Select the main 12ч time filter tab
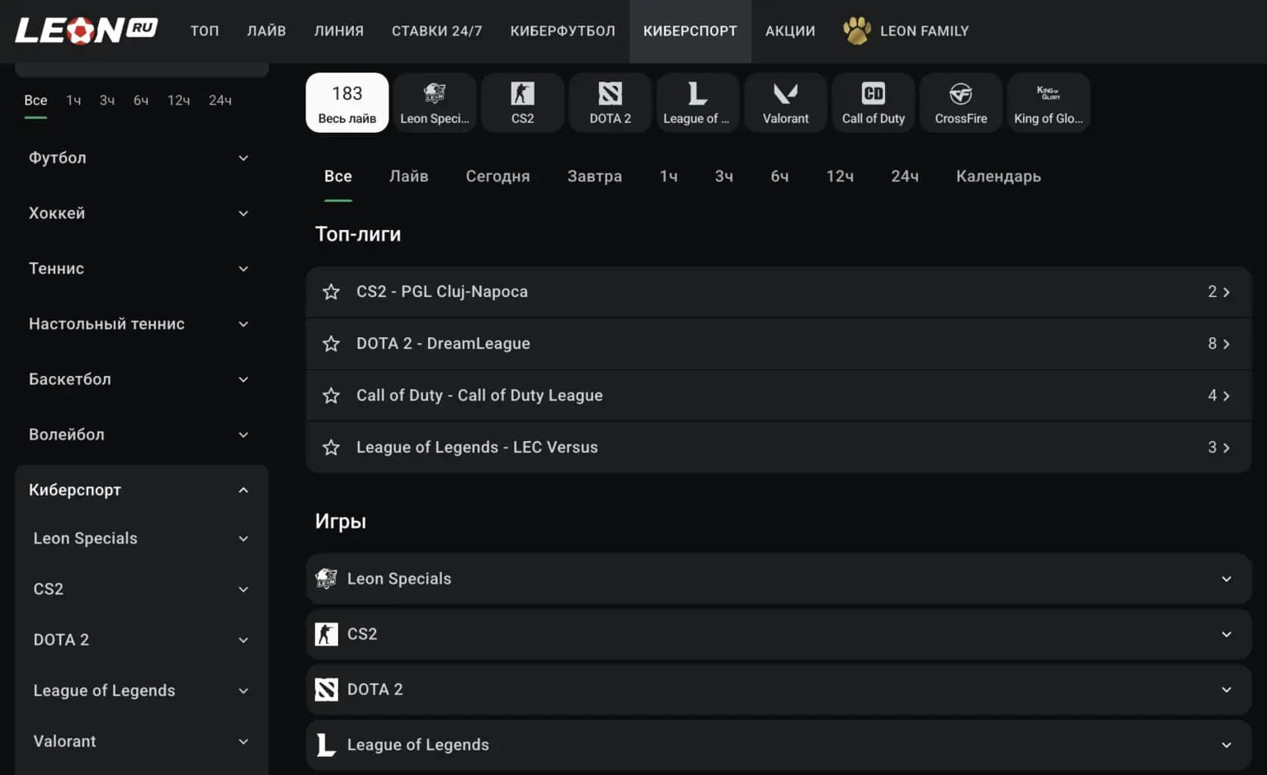This screenshot has width=1267, height=775. [841, 176]
